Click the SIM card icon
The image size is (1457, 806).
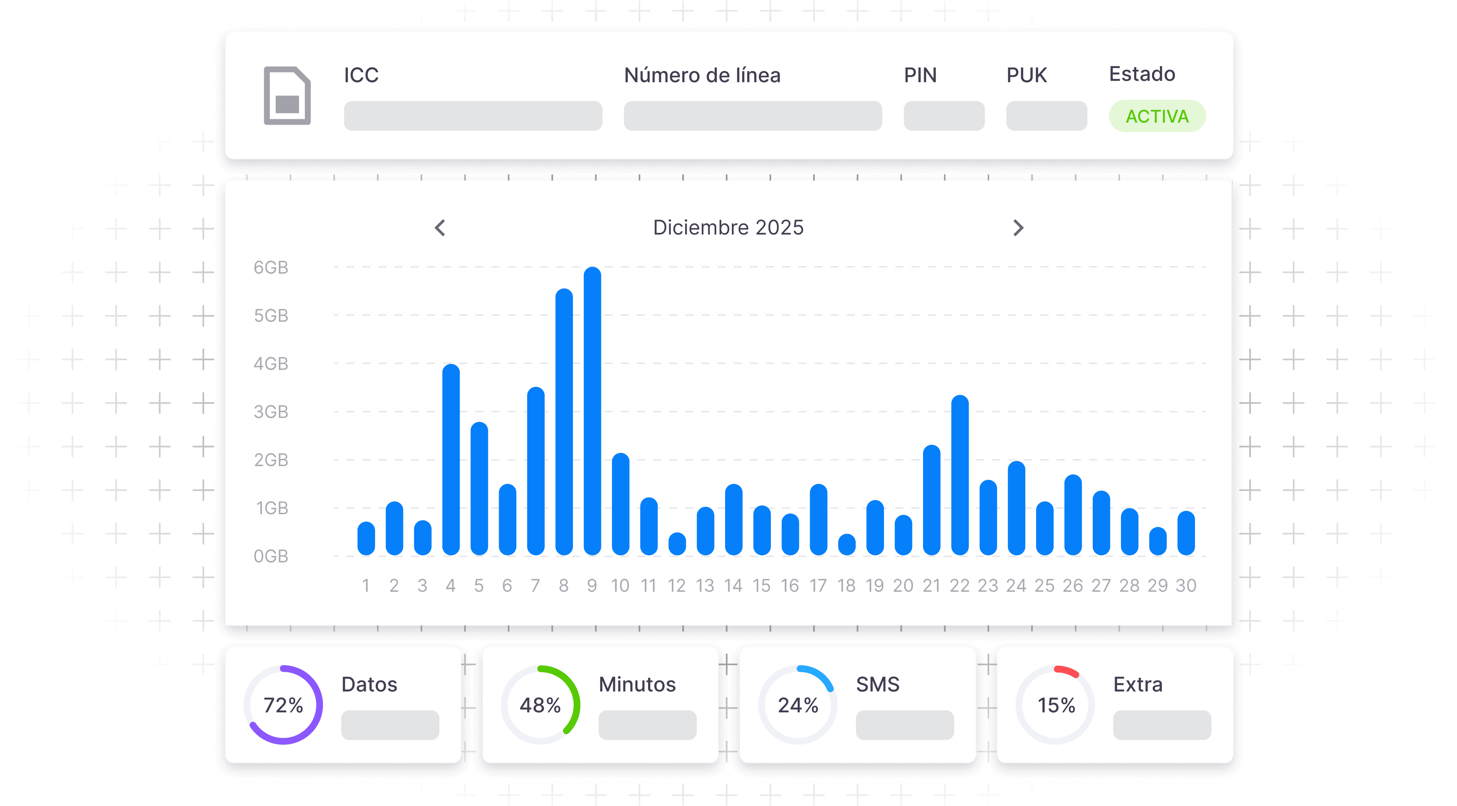click(x=287, y=96)
